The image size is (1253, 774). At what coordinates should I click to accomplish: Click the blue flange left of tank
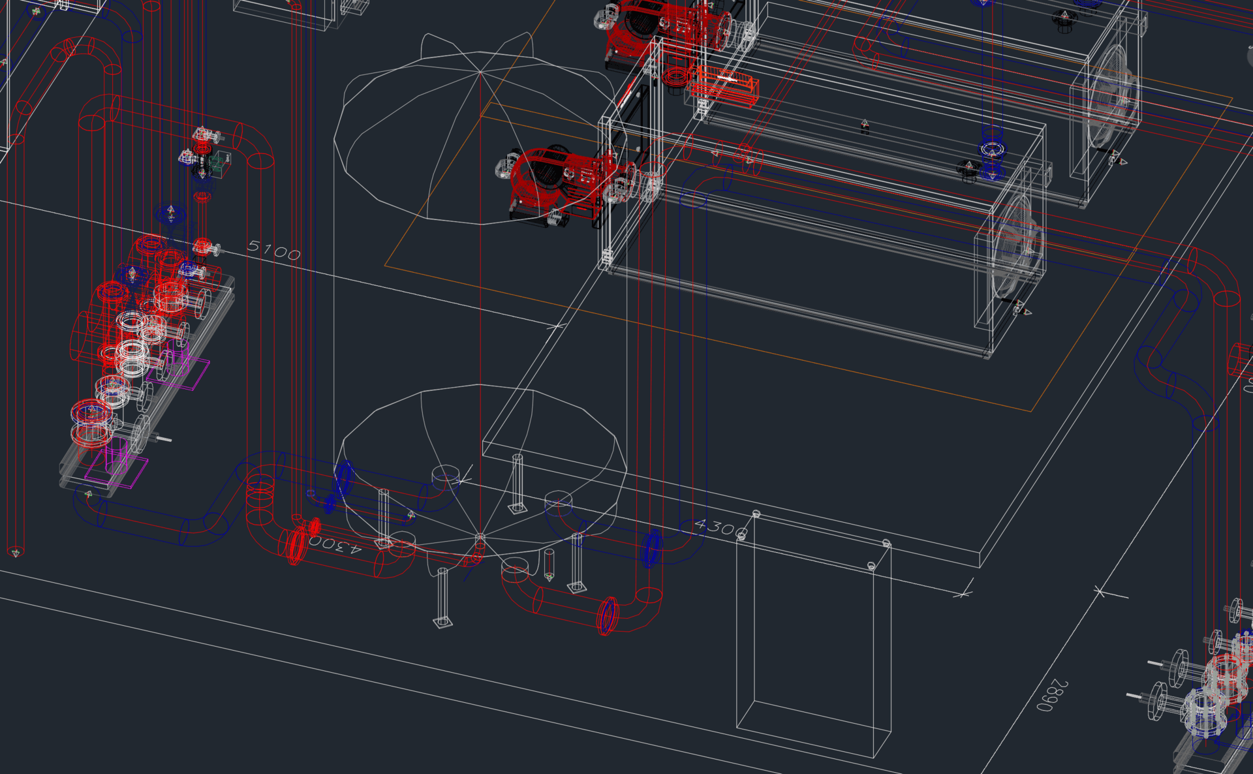(x=343, y=478)
